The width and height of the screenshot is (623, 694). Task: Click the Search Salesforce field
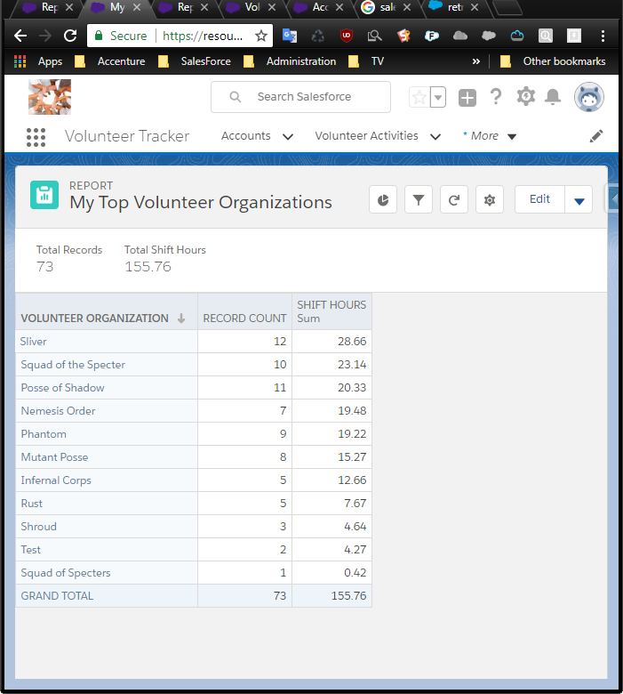300,97
